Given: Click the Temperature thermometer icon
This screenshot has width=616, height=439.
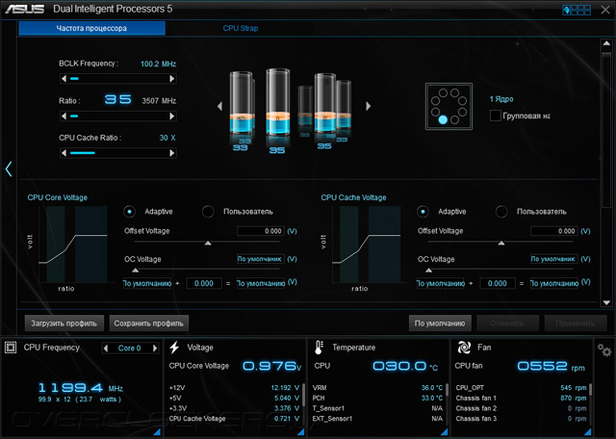Looking at the screenshot, I should point(319,348).
